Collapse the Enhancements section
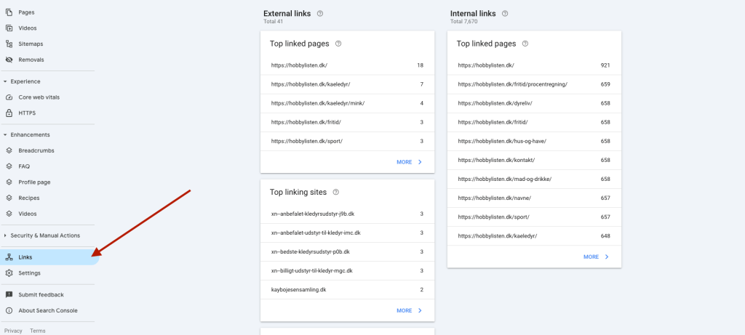The image size is (745, 335). click(5, 134)
